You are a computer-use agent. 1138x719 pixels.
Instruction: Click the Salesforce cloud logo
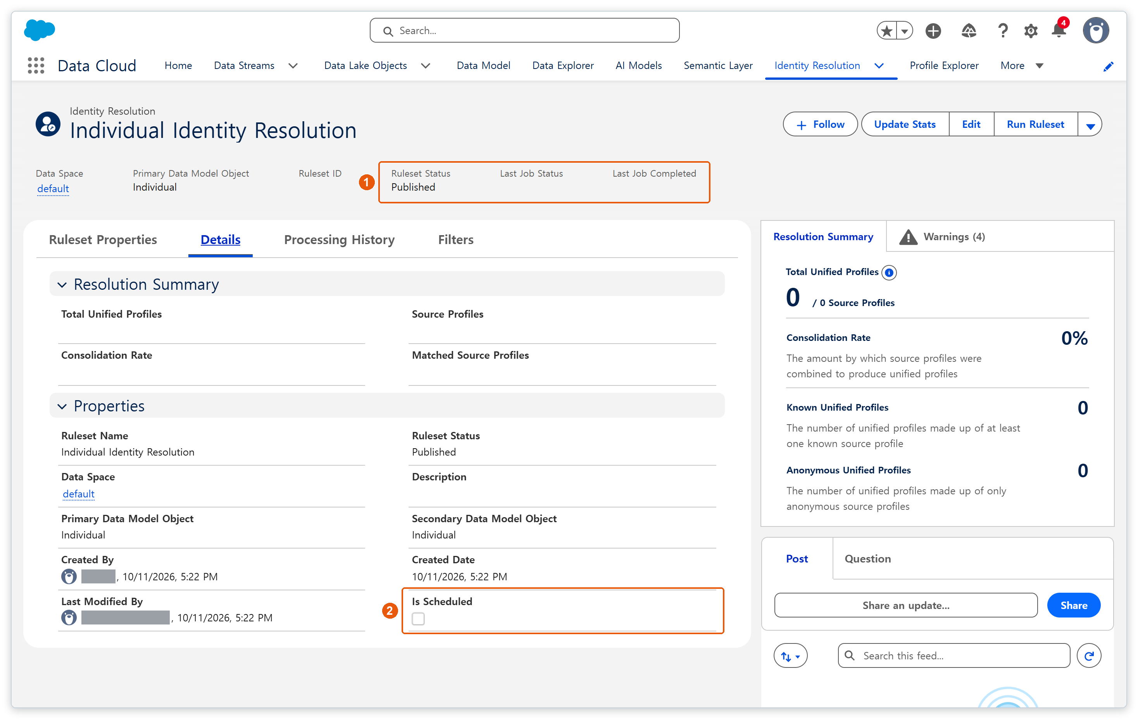pos(39,30)
